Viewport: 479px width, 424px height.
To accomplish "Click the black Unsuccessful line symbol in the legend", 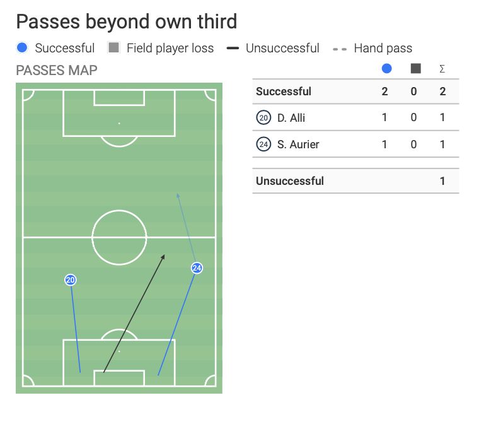I will tap(233, 48).
